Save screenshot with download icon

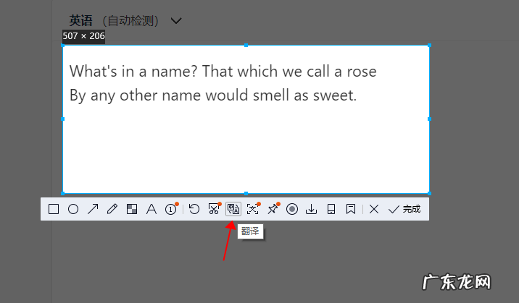tap(311, 209)
